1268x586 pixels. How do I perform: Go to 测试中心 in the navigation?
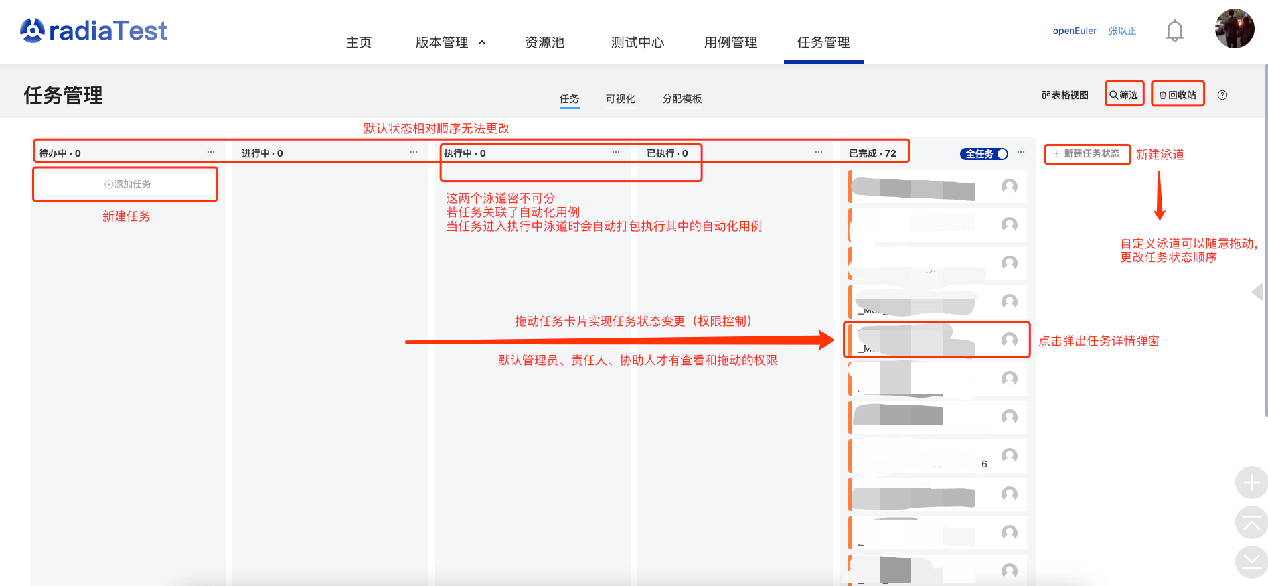point(637,42)
